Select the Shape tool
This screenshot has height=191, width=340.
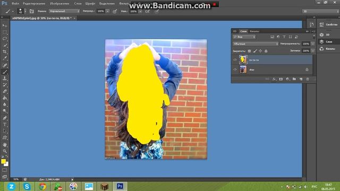click(x=5, y=137)
